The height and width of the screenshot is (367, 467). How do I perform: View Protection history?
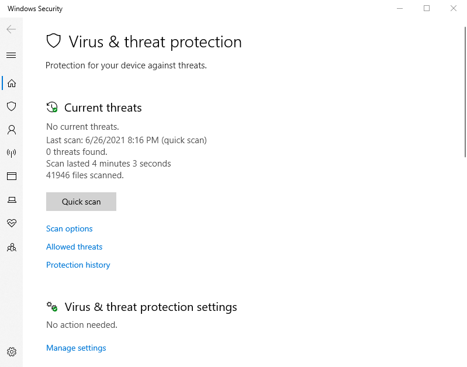click(x=78, y=265)
